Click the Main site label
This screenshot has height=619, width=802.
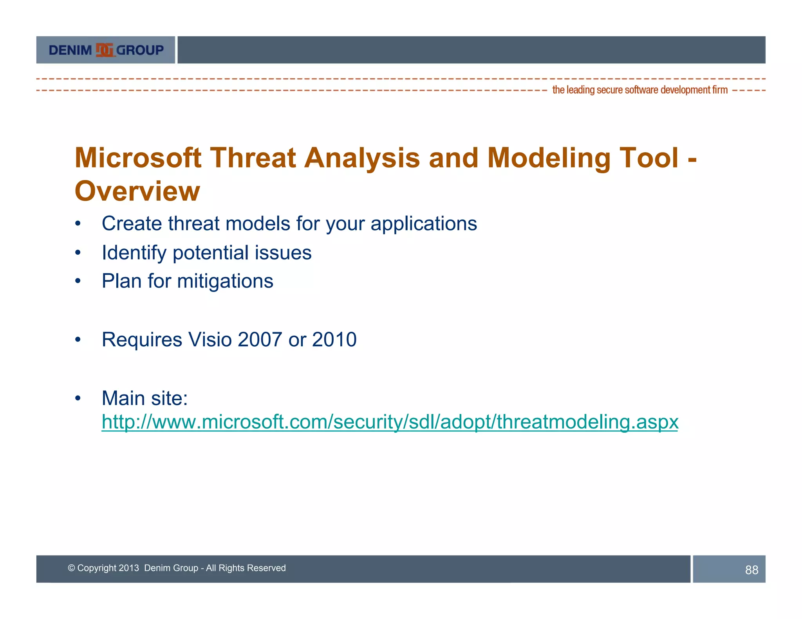(x=145, y=398)
